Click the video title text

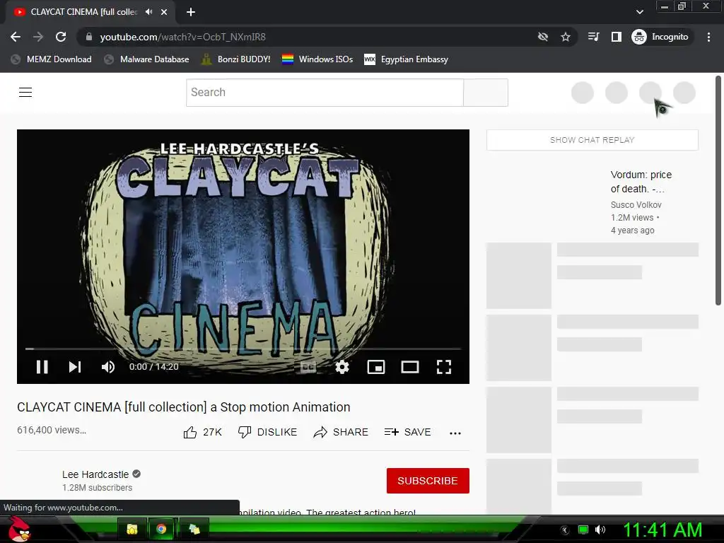point(184,407)
